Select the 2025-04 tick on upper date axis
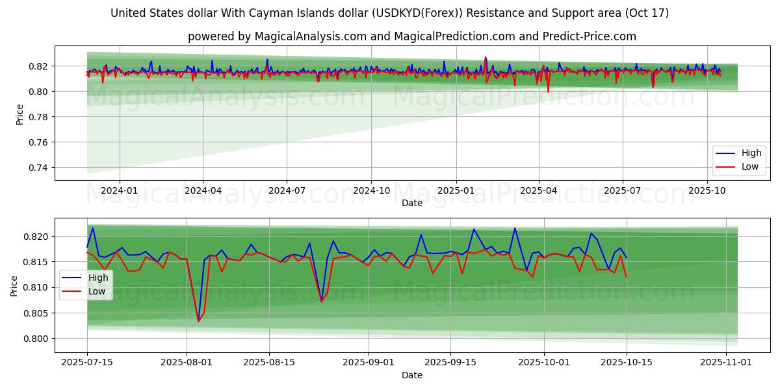This screenshot has width=780, height=390. click(538, 190)
